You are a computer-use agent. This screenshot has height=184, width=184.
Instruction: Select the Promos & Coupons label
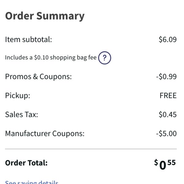(x=38, y=77)
